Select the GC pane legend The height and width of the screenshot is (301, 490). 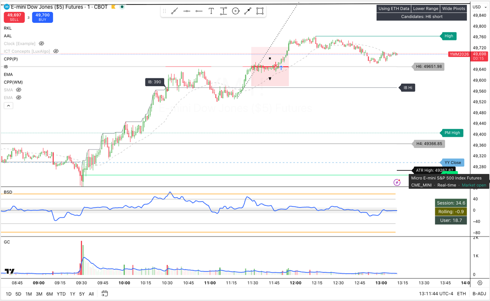[x=7, y=242]
